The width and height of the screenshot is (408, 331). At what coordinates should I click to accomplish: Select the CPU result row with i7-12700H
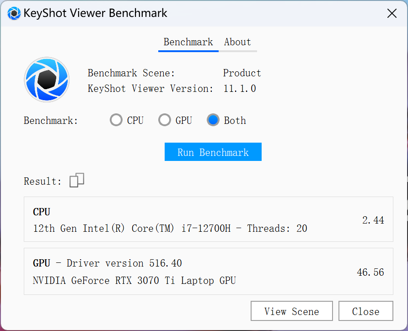pos(209,219)
